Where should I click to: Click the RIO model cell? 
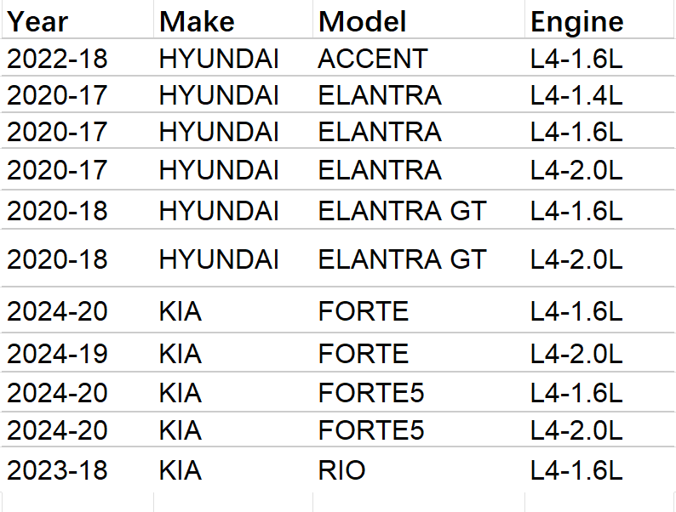click(x=342, y=469)
